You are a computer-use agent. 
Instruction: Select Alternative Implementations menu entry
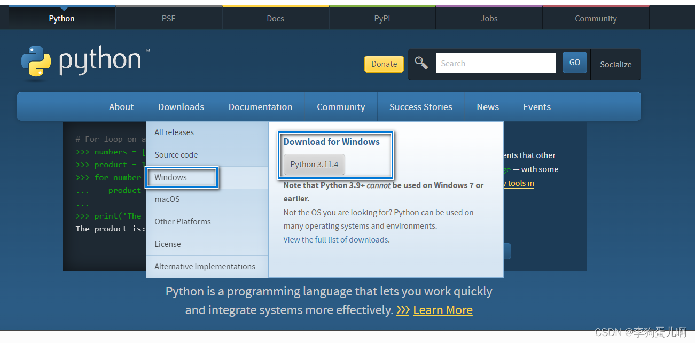207,267
